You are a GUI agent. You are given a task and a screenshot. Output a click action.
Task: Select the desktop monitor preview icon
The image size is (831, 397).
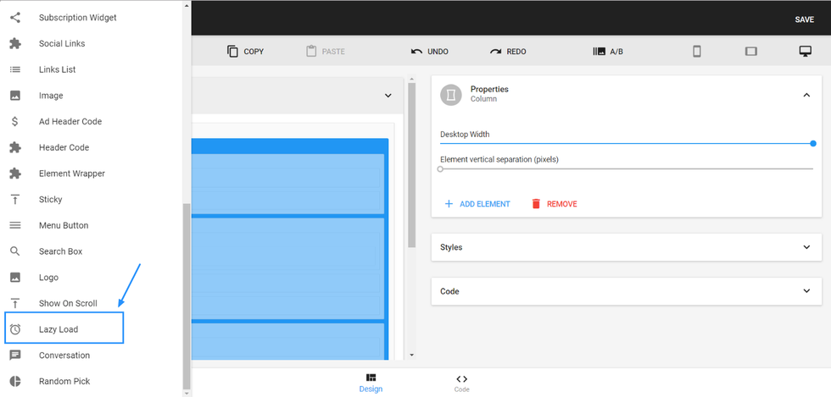(805, 52)
